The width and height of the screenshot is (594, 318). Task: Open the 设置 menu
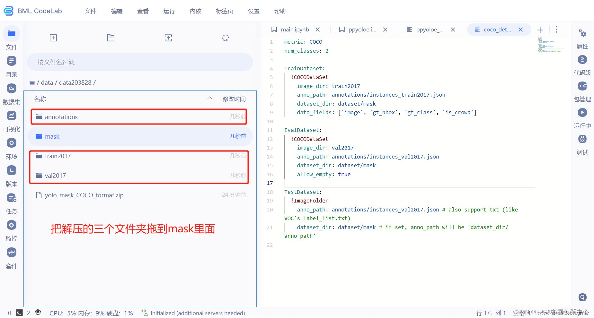point(254,11)
